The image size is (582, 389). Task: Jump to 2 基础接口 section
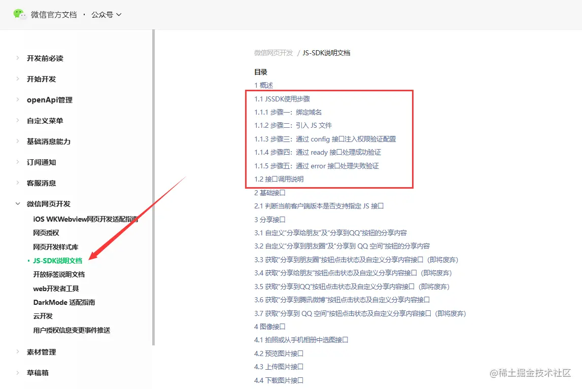270,193
